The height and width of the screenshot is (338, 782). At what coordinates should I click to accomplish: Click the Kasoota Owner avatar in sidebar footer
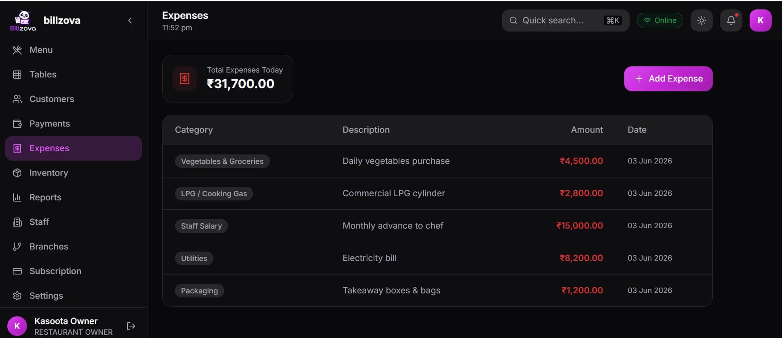tap(17, 326)
